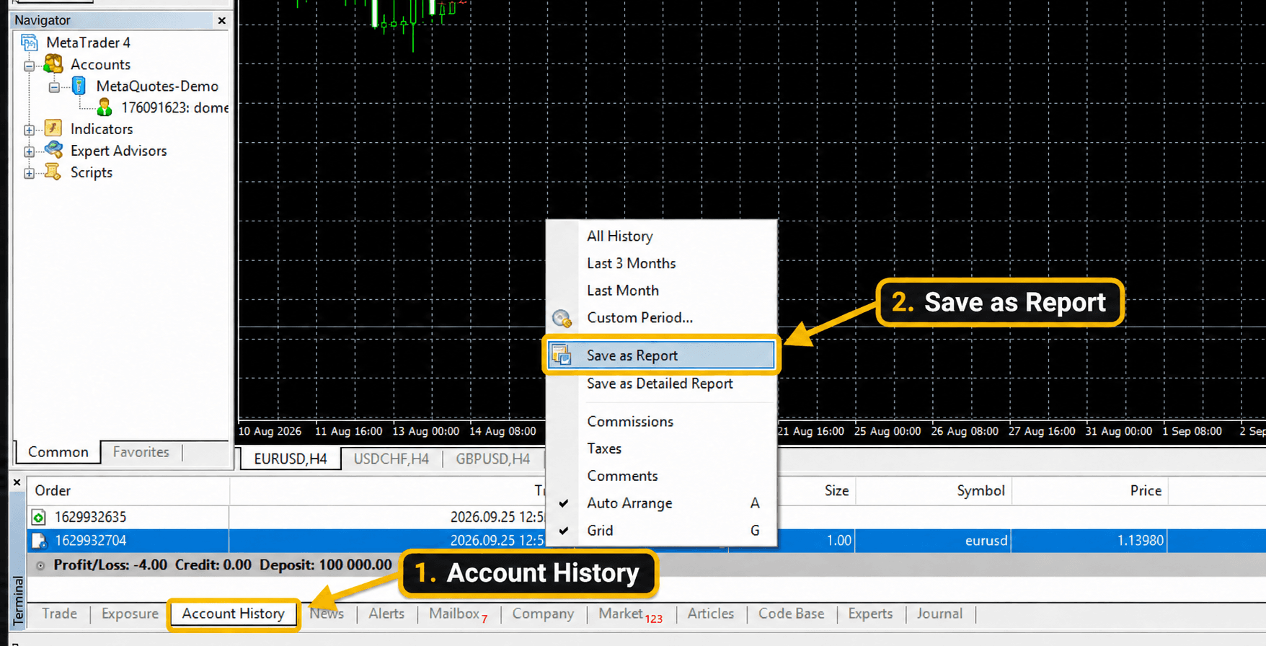The width and height of the screenshot is (1266, 646).
Task: Select the MetaQuotes-Demo label
Action: coord(156,86)
